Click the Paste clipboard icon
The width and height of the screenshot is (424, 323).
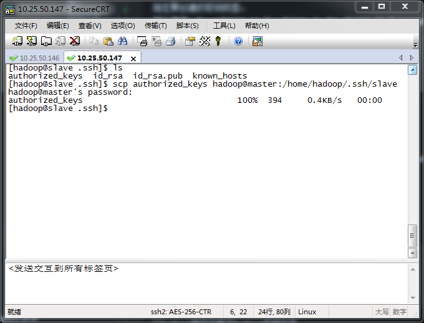point(108,41)
